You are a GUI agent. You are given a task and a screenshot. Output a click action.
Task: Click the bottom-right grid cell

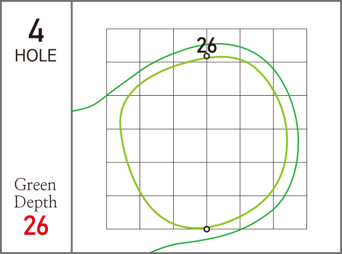290,212
